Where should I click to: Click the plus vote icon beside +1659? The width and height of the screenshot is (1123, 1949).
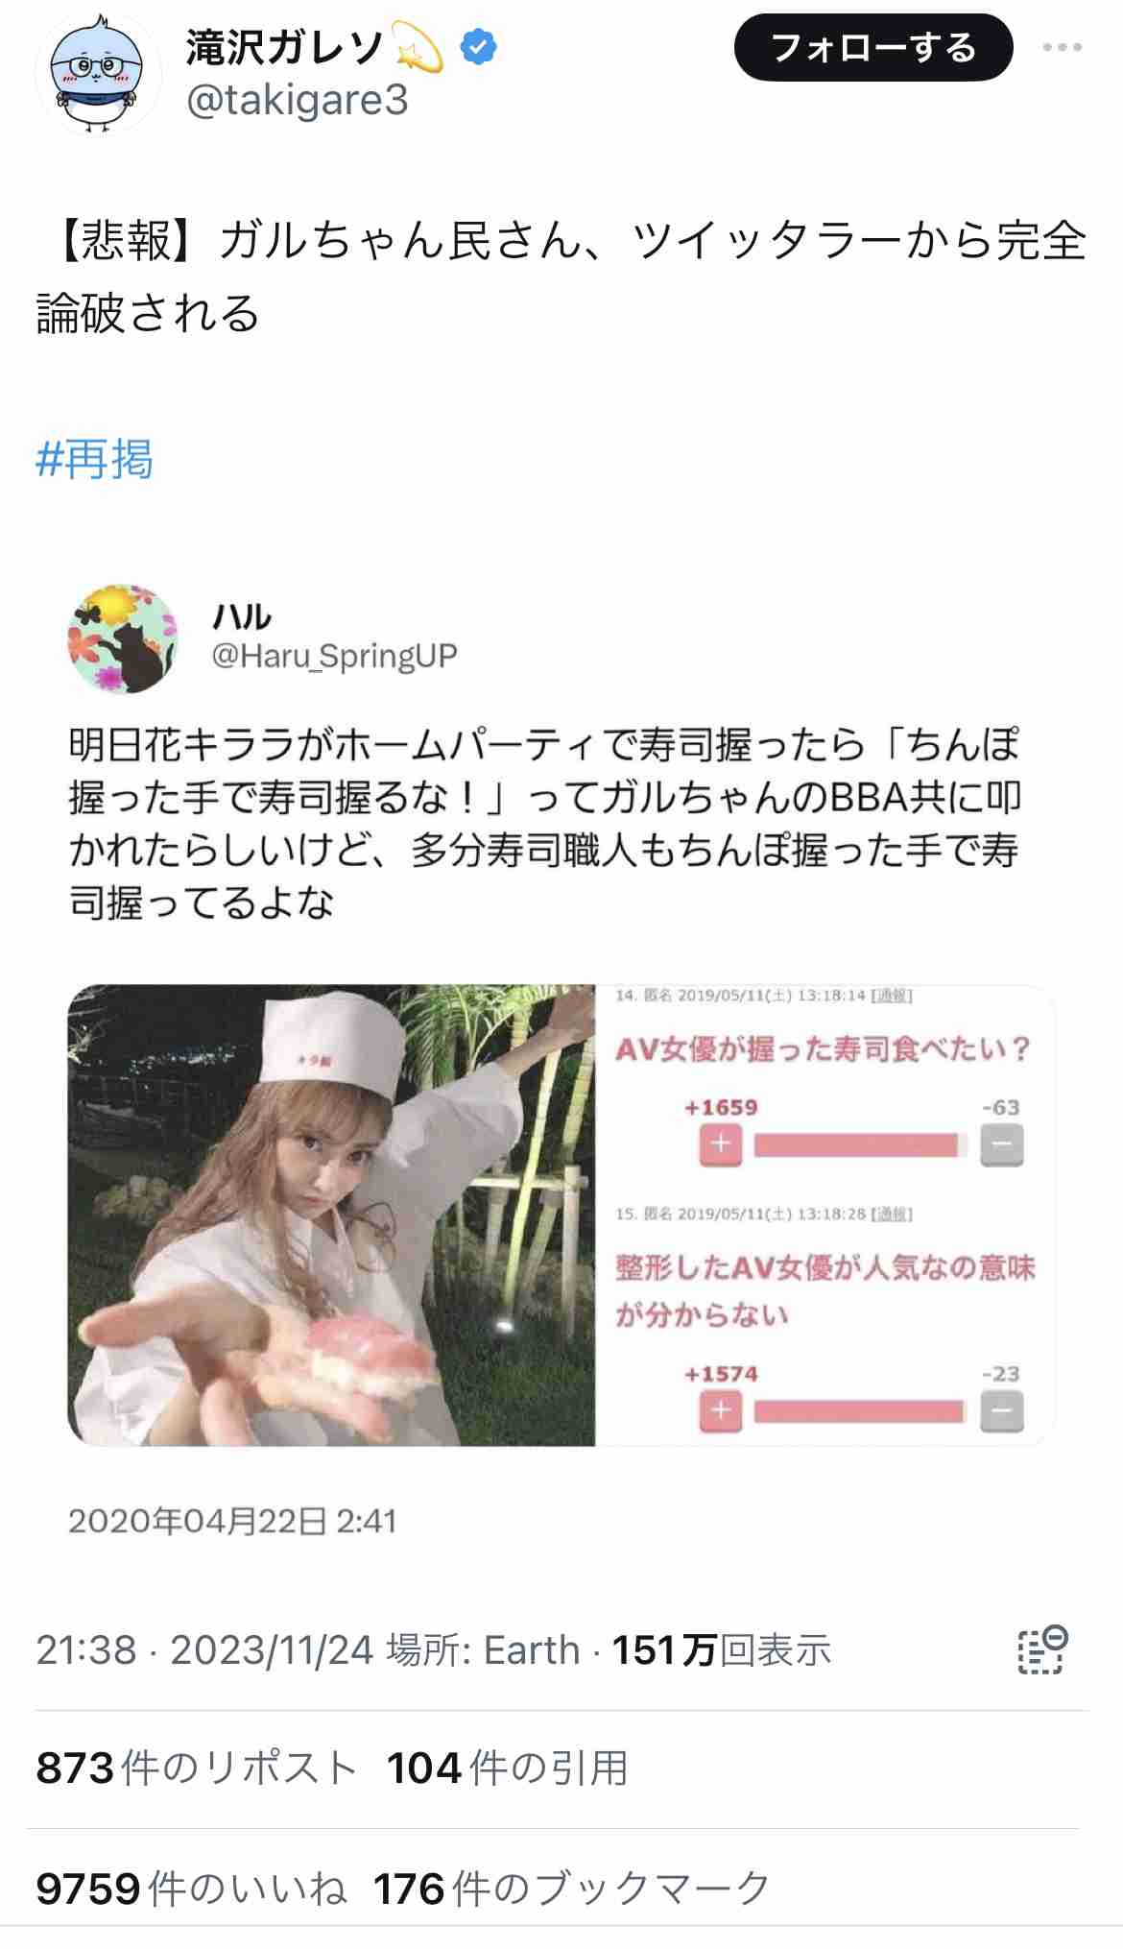tap(721, 1144)
